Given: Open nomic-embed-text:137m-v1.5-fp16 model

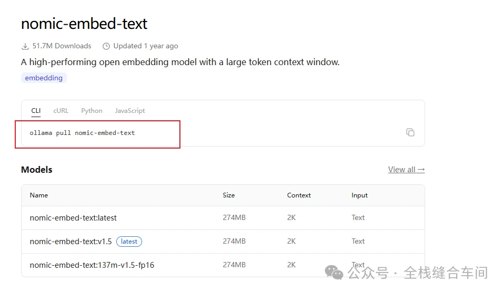Looking at the screenshot, I should click(92, 265).
